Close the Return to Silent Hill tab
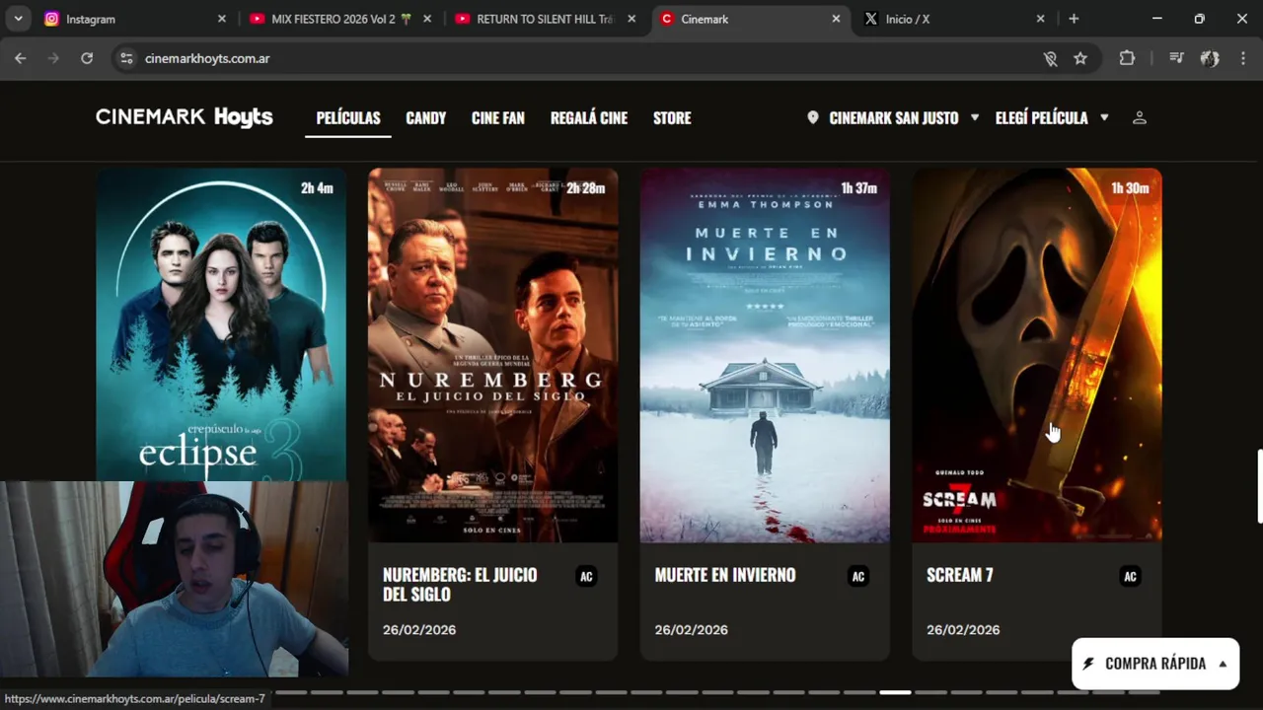This screenshot has width=1263, height=710. coord(631,19)
